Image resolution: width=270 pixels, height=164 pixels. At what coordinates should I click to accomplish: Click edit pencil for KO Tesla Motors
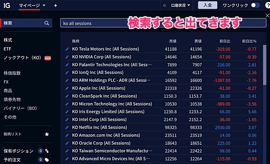coord(67,49)
